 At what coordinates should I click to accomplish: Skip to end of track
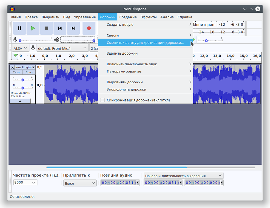pos(73,28)
